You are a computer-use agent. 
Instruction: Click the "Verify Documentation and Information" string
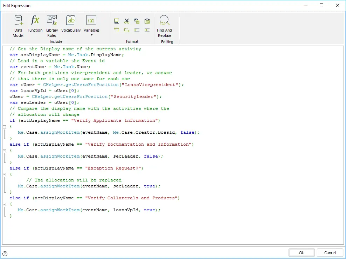(x=138, y=145)
